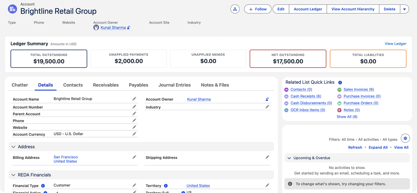Screen dimensions: 417x193
Task: Click View Account Hierarchy button
Action: click(353, 9)
